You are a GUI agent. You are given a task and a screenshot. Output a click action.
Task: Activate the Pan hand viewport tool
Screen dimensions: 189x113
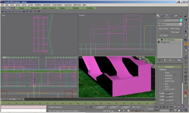coord(179,110)
